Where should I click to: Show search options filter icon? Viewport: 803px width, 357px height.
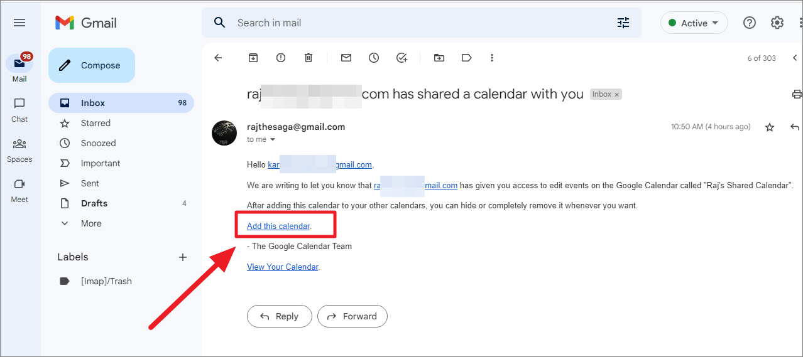(x=623, y=23)
